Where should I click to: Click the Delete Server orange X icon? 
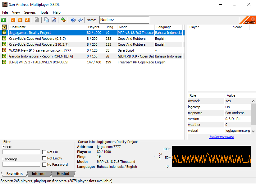point(20,20)
